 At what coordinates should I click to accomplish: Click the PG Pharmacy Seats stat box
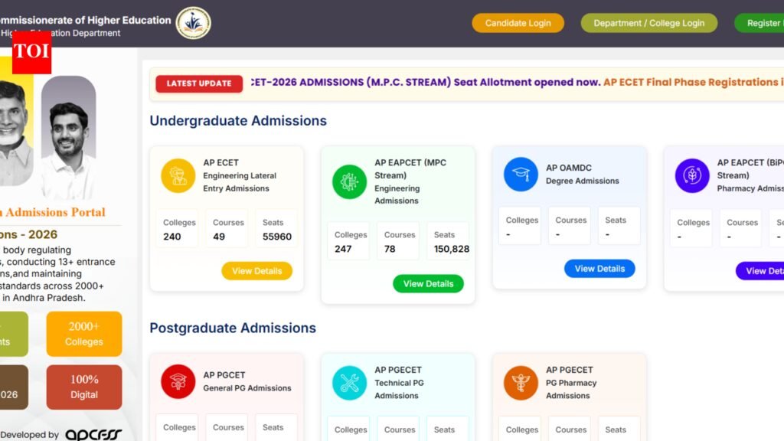[619, 429]
